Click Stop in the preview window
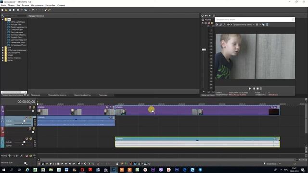Viewport: 308px width, 173px height. 257,88
